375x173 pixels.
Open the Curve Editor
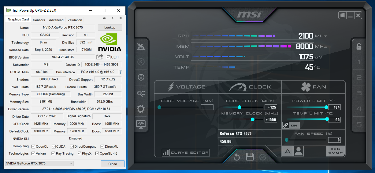[186, 152]
